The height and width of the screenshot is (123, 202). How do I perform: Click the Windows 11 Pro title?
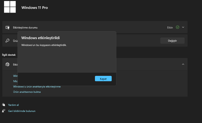pyautogui.click(x=35, y=8)
